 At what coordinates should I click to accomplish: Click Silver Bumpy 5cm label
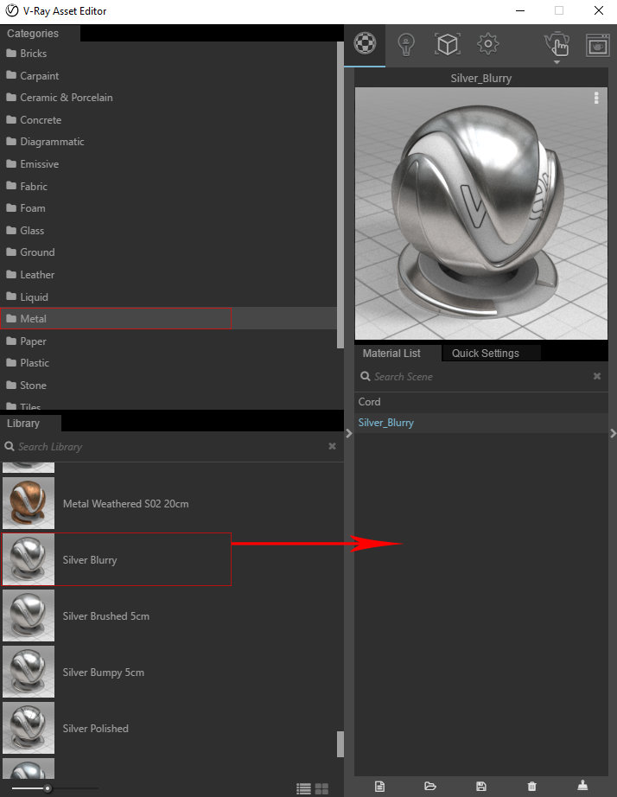click(103, 673)
